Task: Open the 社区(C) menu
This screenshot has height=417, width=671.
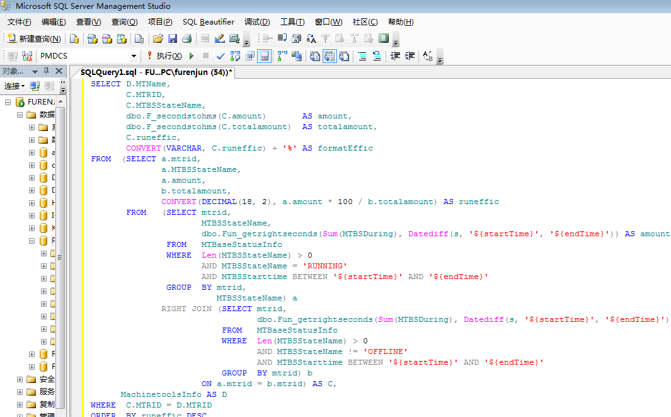Action: [x=365, y=22]
